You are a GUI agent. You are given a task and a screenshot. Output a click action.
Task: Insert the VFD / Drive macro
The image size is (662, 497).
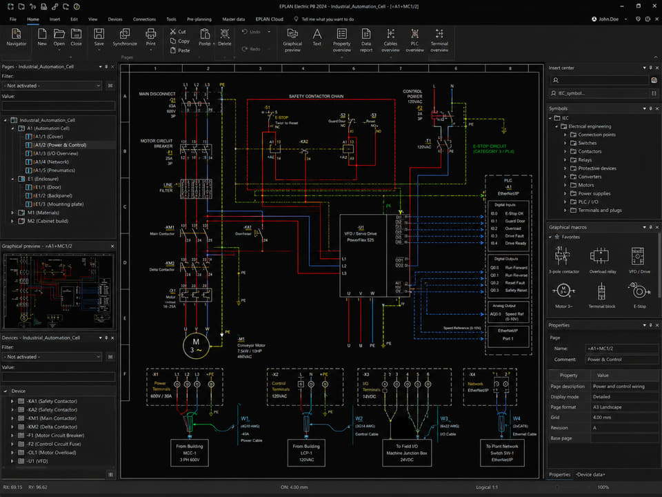click(x=639, y=260)
